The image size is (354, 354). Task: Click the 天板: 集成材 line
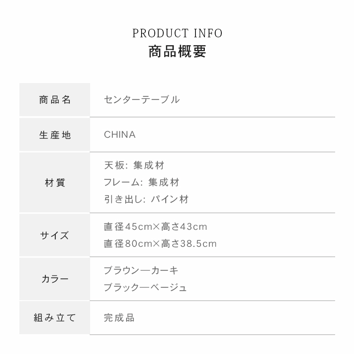point(134,165)
